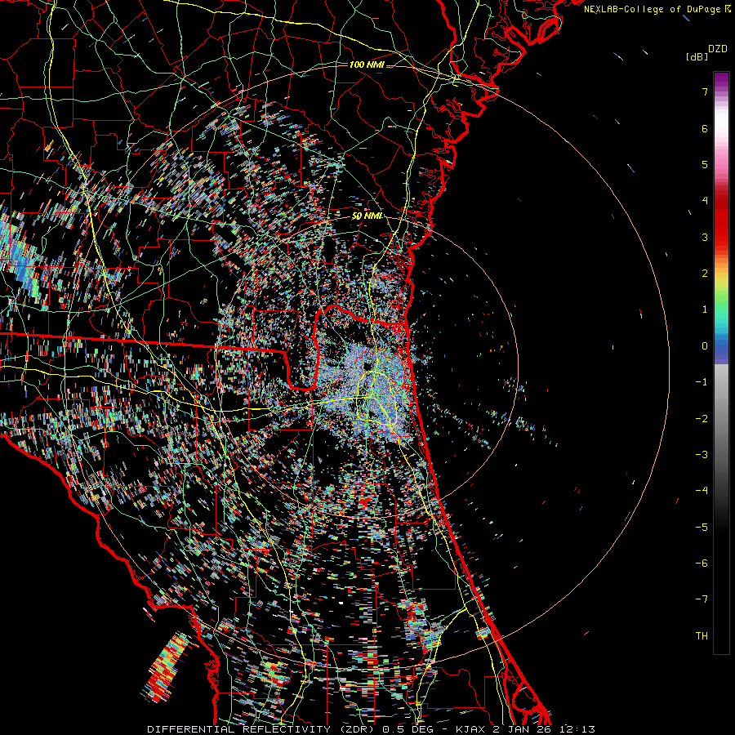Click the legend label -3
The height and width of the screenshot is (735, 735).
pyautogui.click(x=702, y=454)
